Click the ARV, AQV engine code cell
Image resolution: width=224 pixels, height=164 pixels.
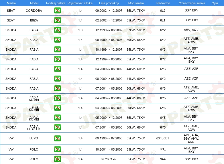click(x=191, y=30)
